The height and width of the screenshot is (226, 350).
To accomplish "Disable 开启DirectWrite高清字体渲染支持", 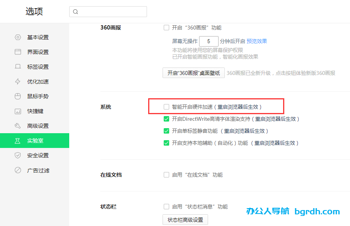I will pos(166,119).
